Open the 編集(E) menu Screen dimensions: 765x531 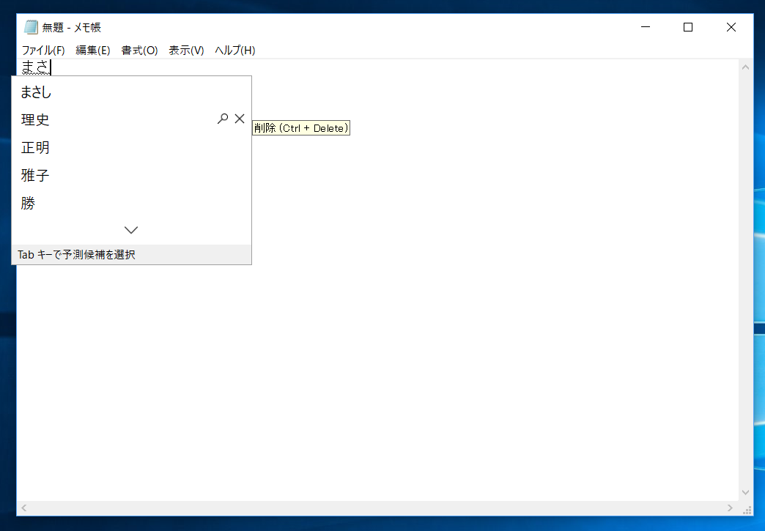93,51
